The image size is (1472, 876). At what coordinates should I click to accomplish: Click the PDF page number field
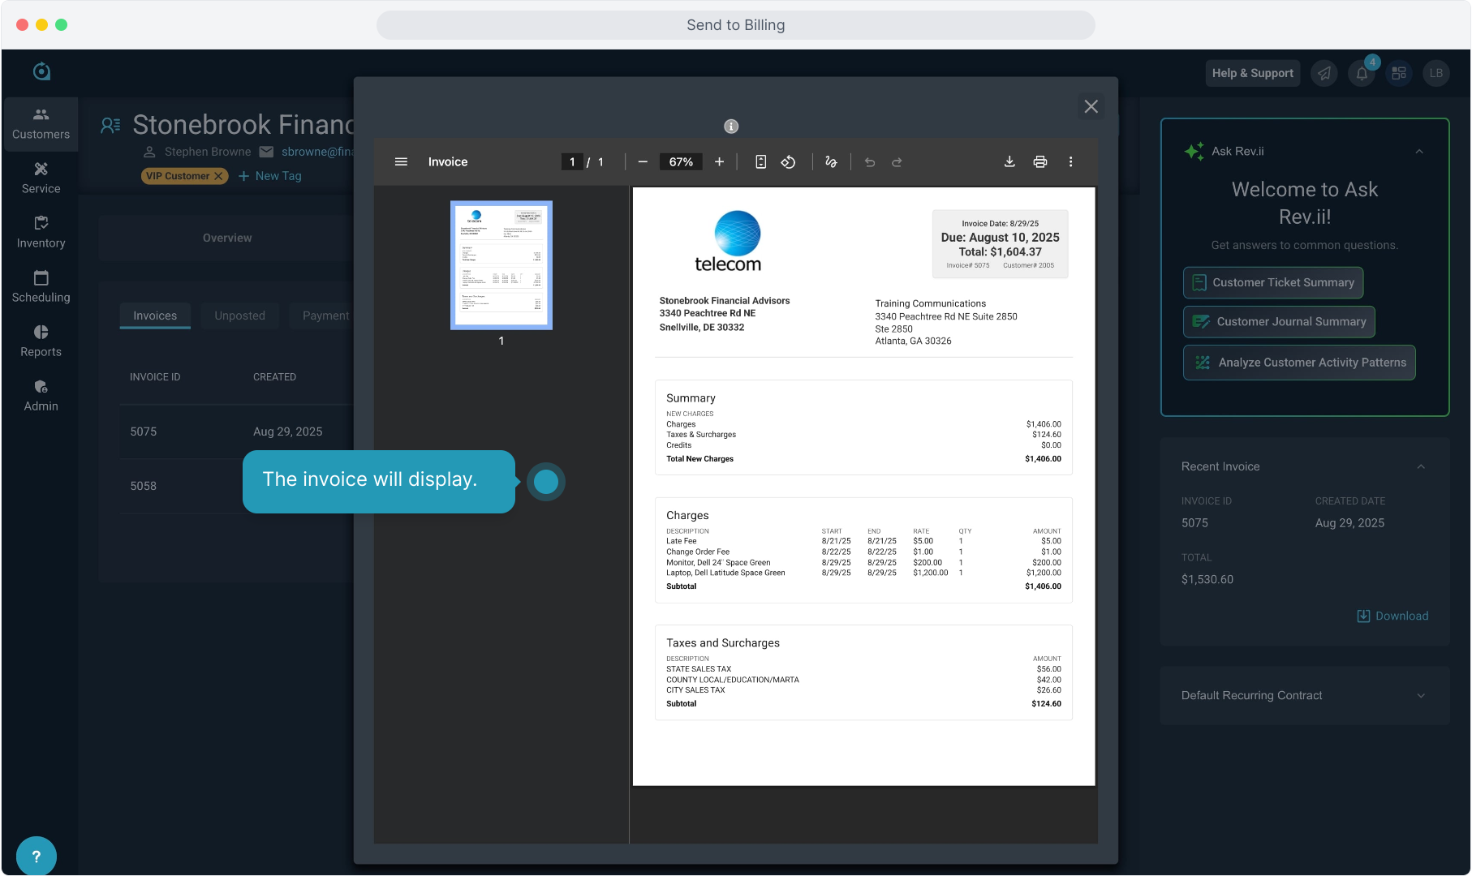coord(572,162)
